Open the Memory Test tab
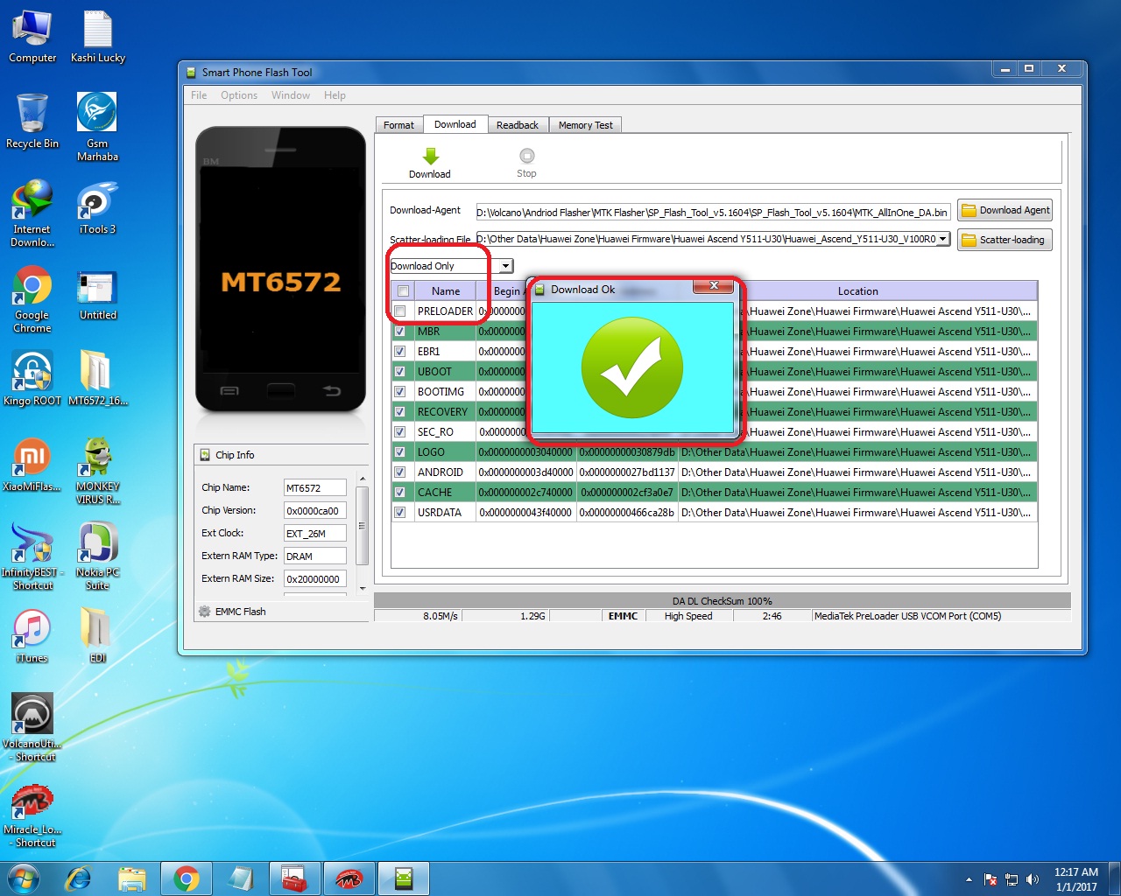Screen dimensions: 1121x896 point(586,125)
